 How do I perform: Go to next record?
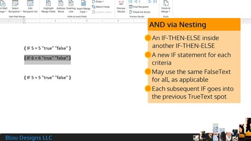click(x=150, y=2)
